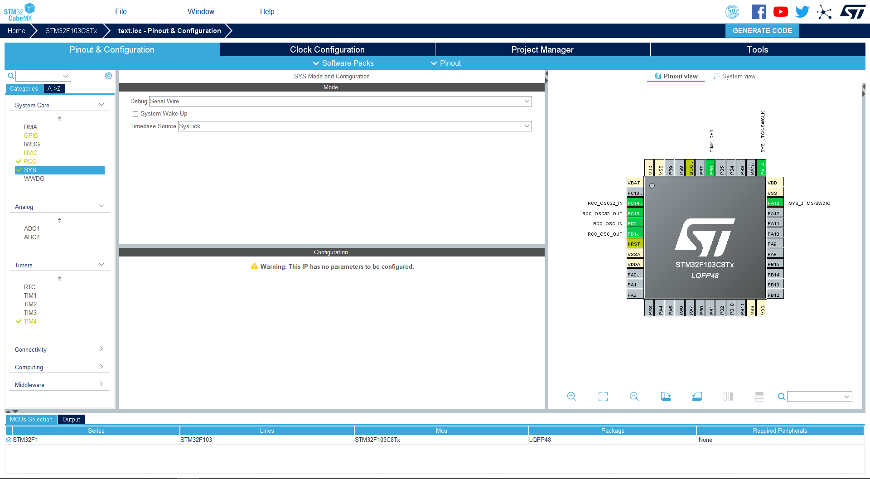The width and height of the screenshot is (870, 479).
Task: Open the gear settings icon in categories panel
Action: [x=109, y=76]
